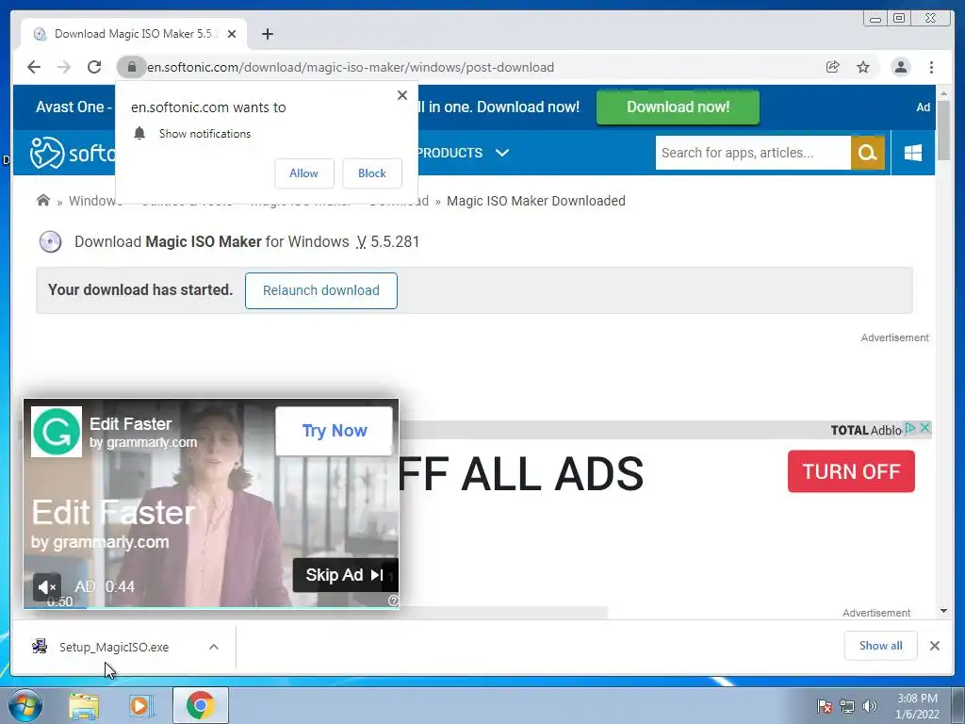Click the red TURN OFF button

pyautogui.click(x=851, y=471)
